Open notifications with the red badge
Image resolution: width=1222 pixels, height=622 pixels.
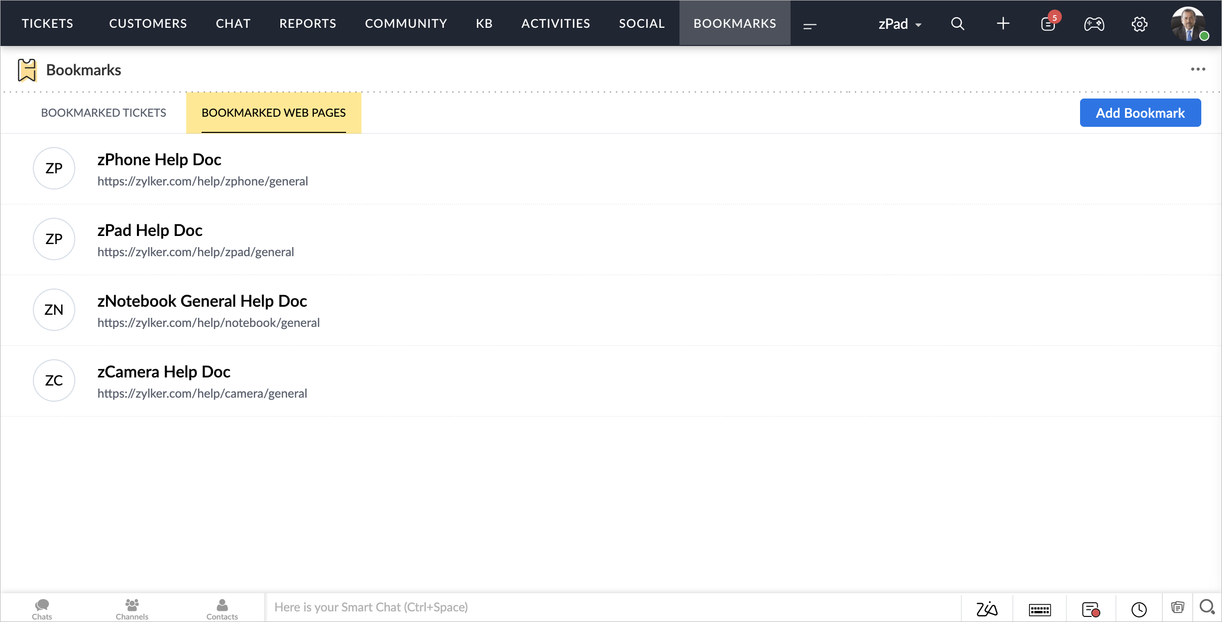(1048, 24)
